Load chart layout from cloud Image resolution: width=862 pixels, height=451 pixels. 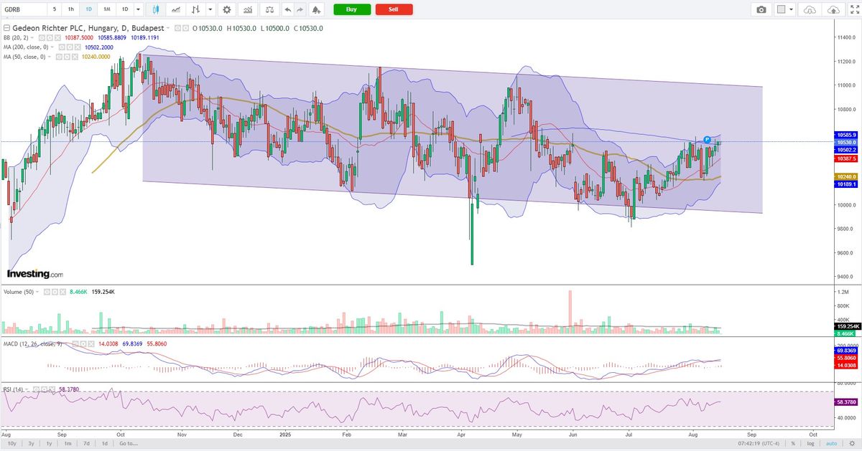coord(810,9)
